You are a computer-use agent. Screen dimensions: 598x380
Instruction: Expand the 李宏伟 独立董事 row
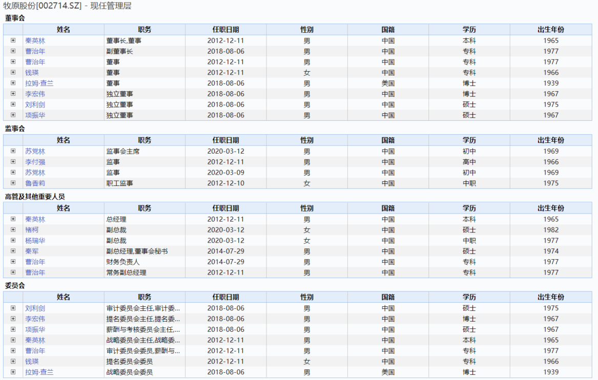click(x=13, y=94)
